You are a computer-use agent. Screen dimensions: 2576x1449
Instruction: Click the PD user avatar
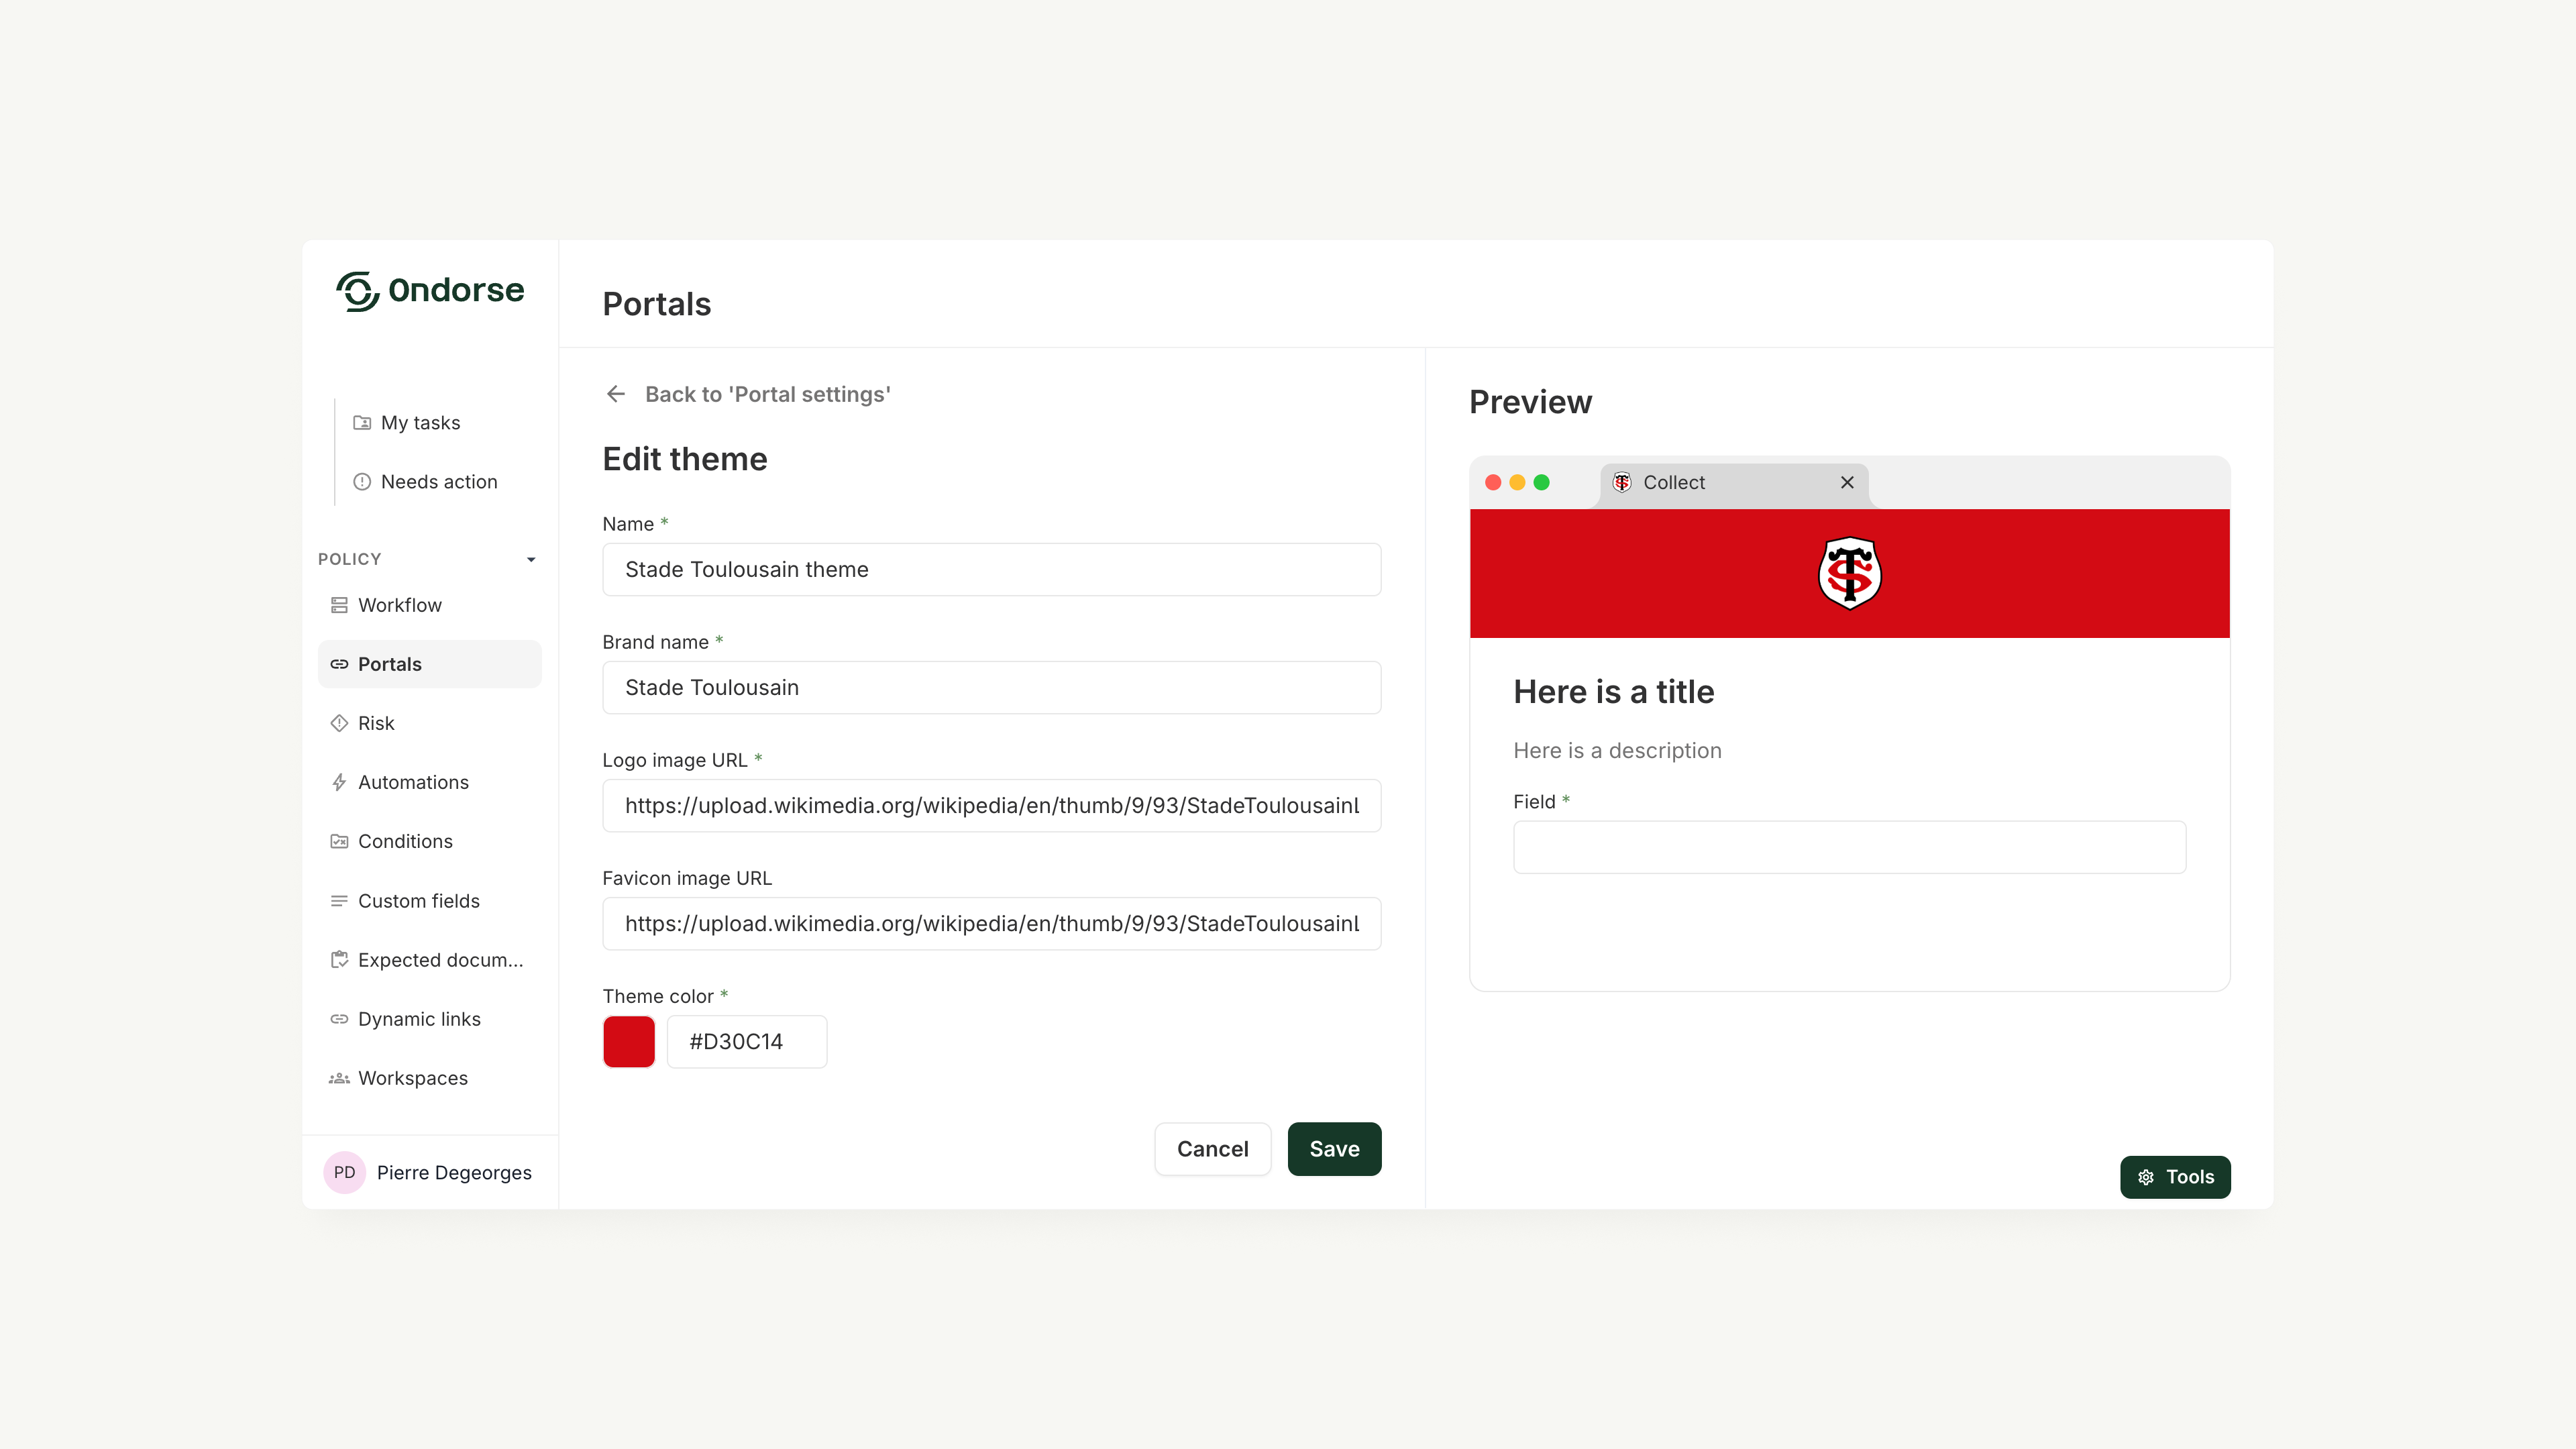(x=344, y=1172)
